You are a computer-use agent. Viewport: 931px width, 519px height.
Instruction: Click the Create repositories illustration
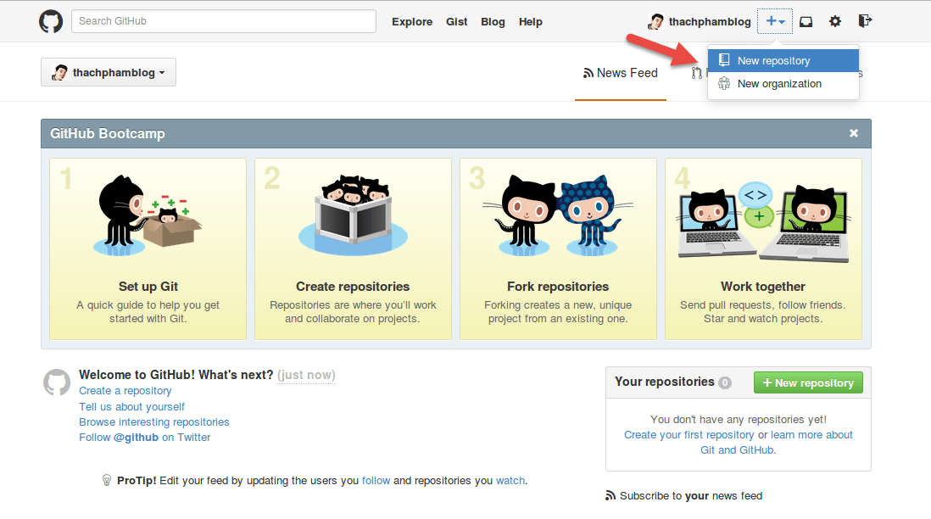(353, 215)
